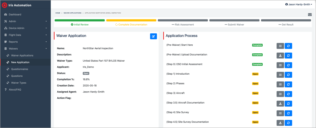Click the Home breadcrumb link
The image size is (316, 128).
(x=58, y=13)
